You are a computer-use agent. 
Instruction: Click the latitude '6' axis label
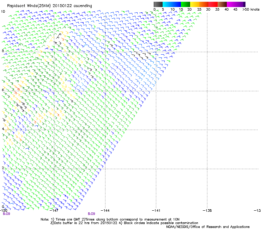3,90
